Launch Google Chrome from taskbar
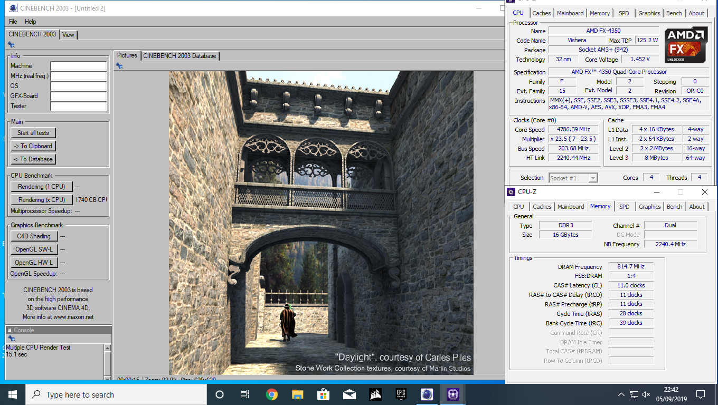 point(271,394)
